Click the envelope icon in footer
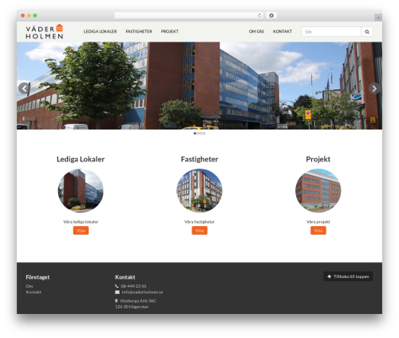Viewport: 399px width, 338px height. pos(117,292)
